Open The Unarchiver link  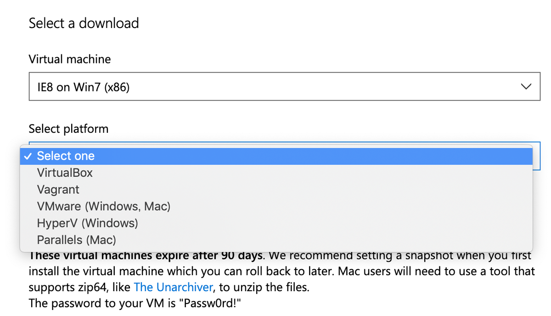[x=173, y=287]
